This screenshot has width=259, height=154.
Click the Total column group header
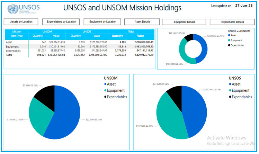click(131, 31)
